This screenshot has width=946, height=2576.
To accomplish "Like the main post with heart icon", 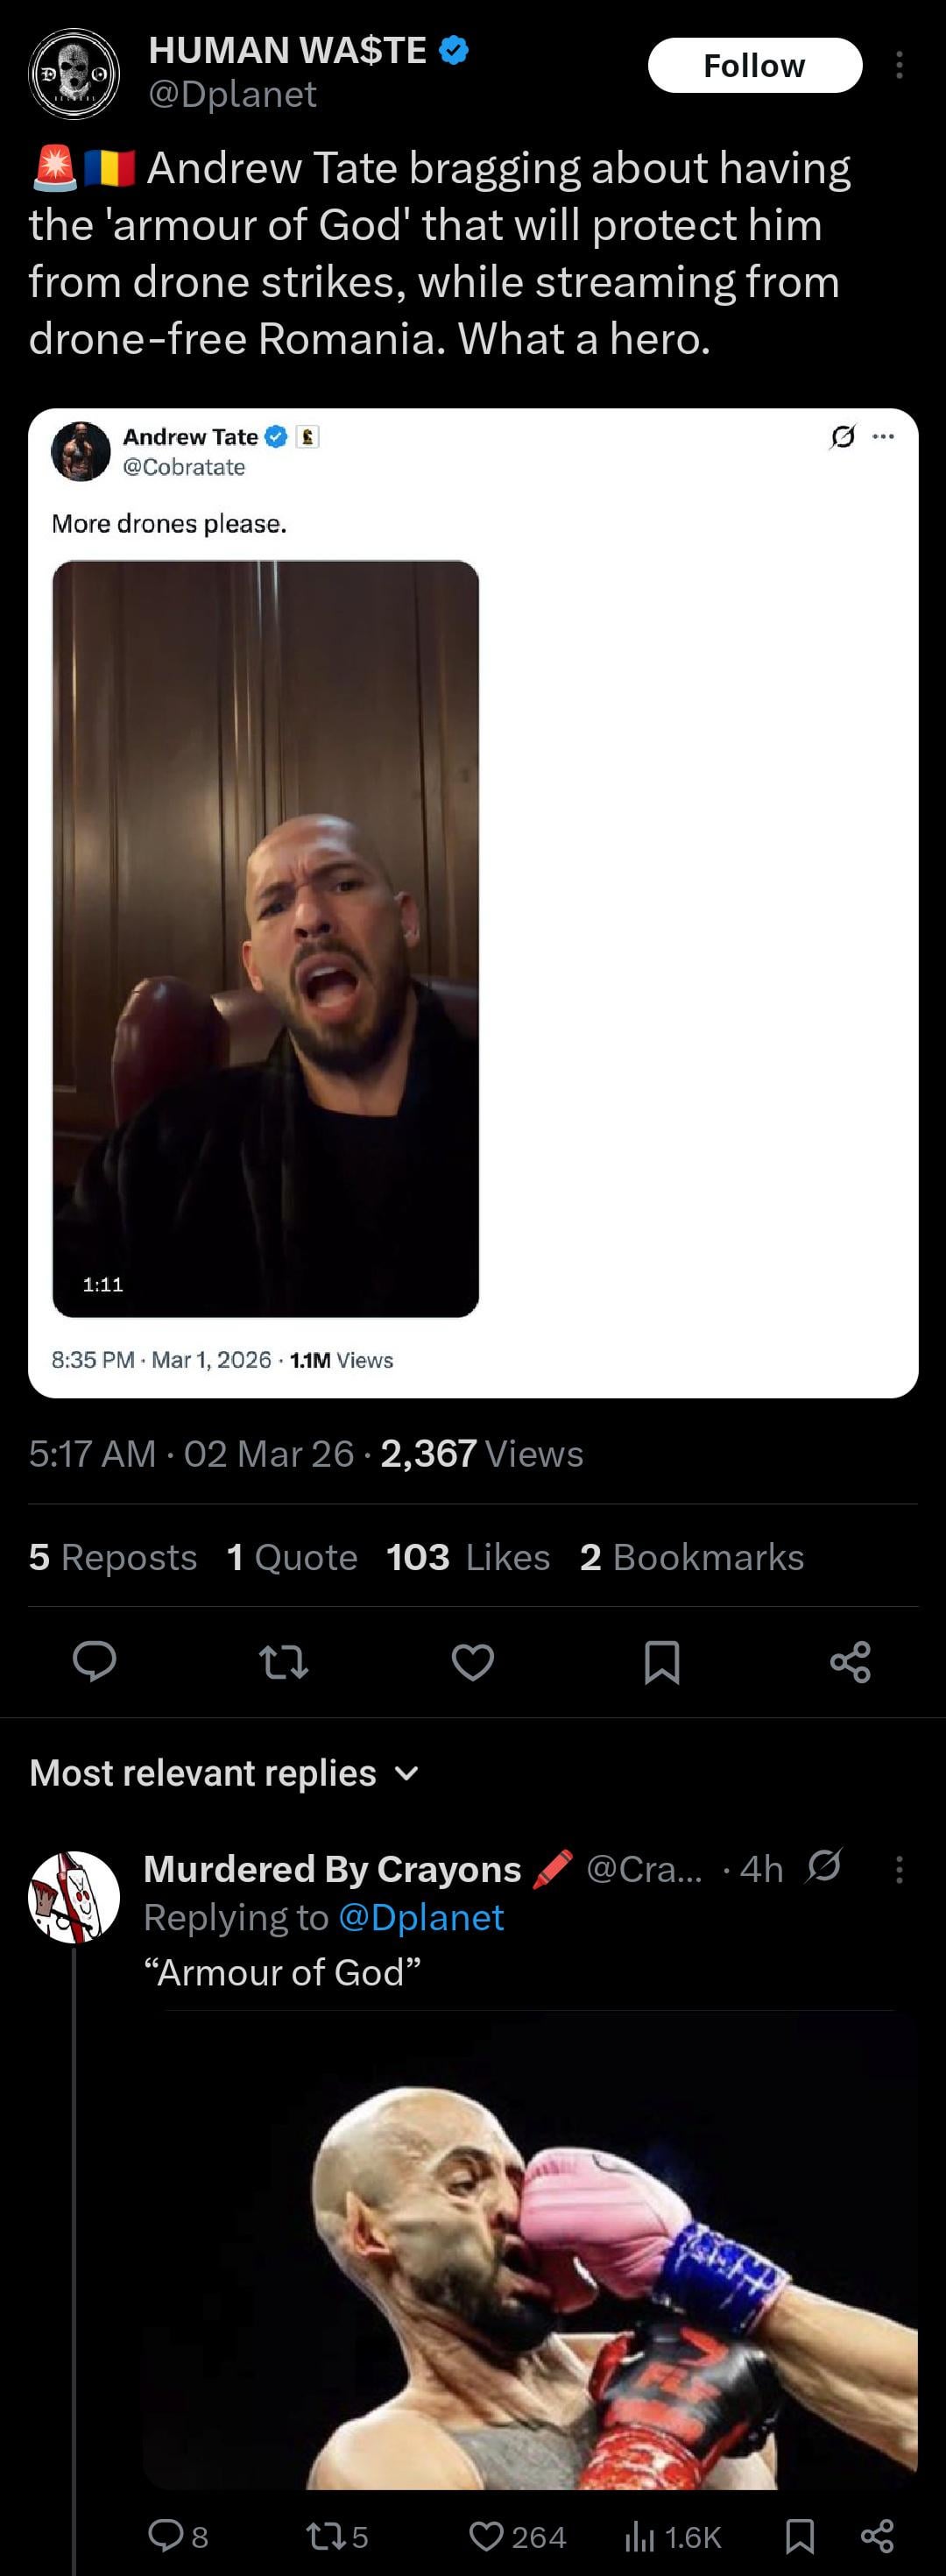I will 472,1661.
